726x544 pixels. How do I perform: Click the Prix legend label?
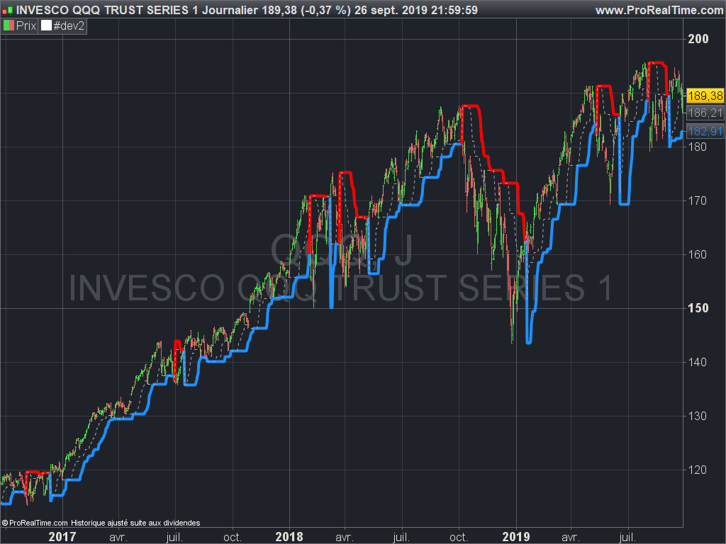[26, 26]
